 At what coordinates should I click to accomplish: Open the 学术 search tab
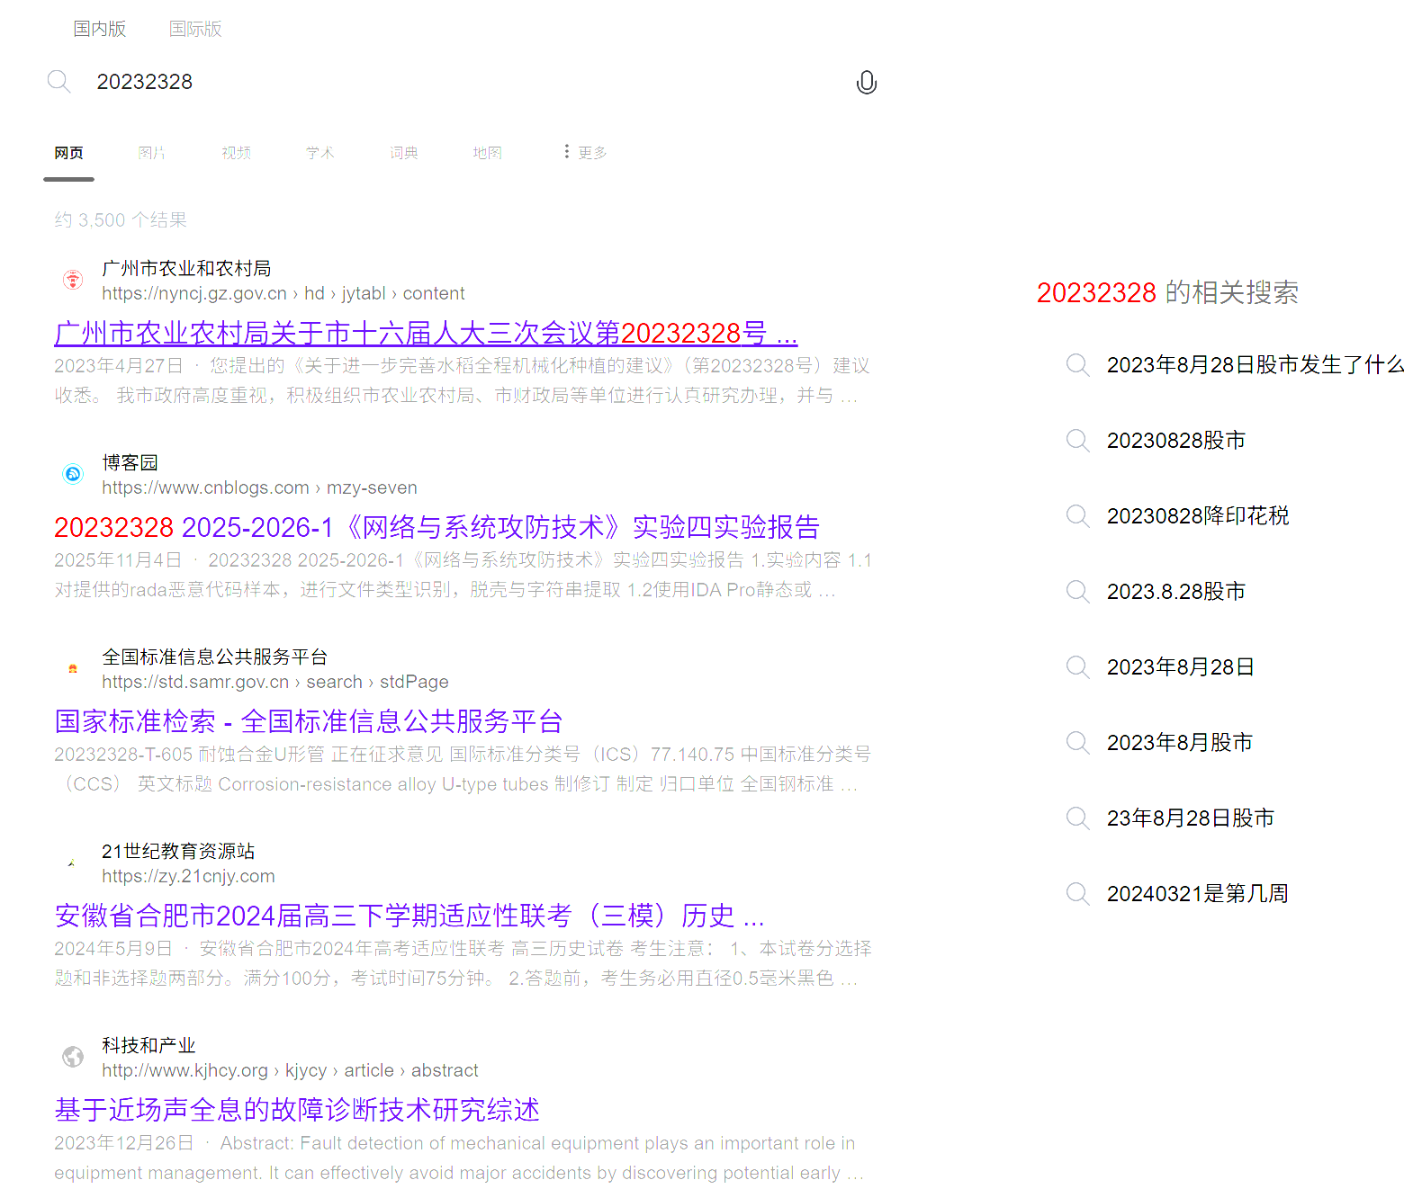[x=319, y=152]
